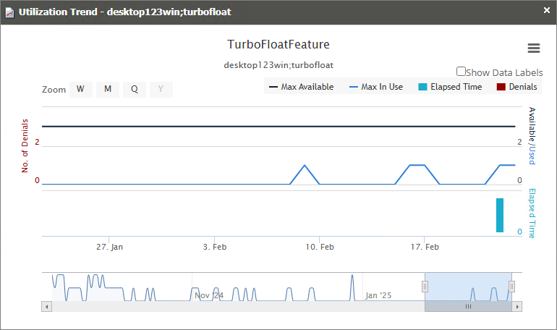The width and height of the screenshot is (557, 330).
Task: Click the 17. Feb axis label
Action: 425,247
